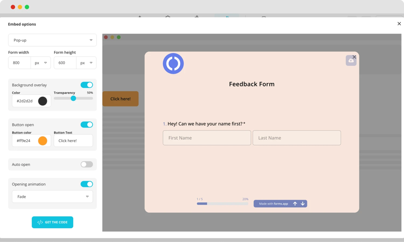The width and height of the screenshot is (404, 242).
Task: Go to previous question with up arrow
Action: coord(295,204)
